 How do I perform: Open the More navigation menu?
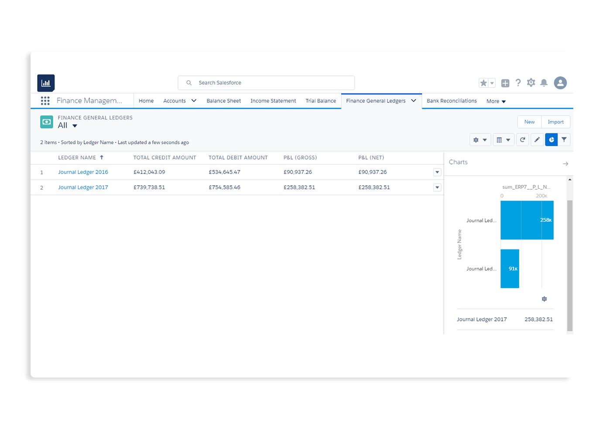pos(496,101)
